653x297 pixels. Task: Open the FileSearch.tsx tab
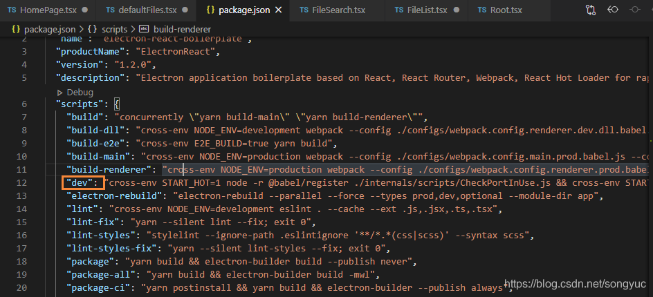pos(338,10)
